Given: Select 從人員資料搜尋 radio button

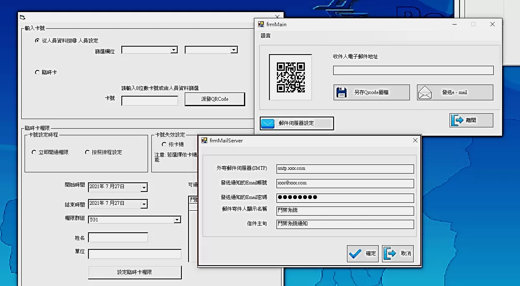Looking at the screenshot, I should (37, 40).
